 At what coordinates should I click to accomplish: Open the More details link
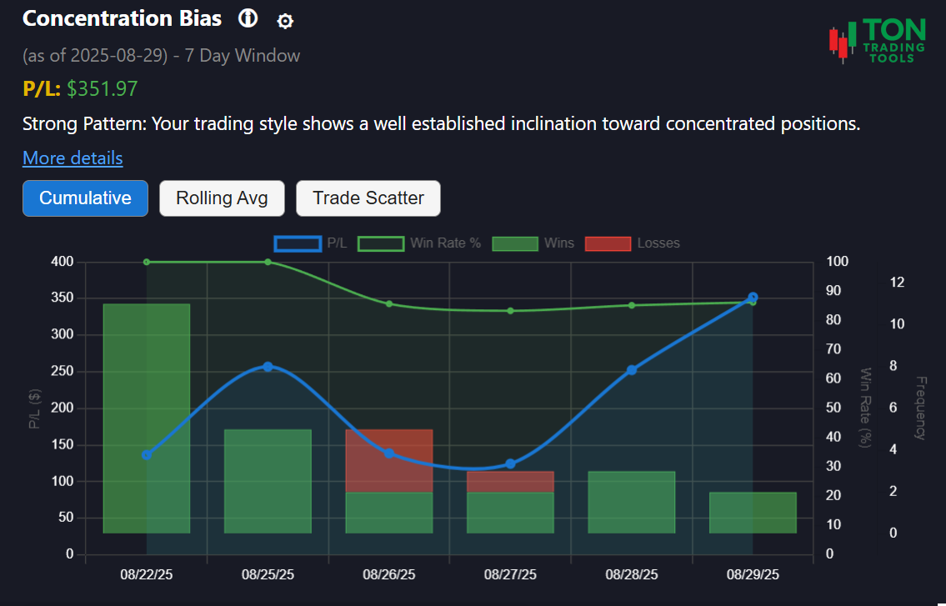point(73,158)
